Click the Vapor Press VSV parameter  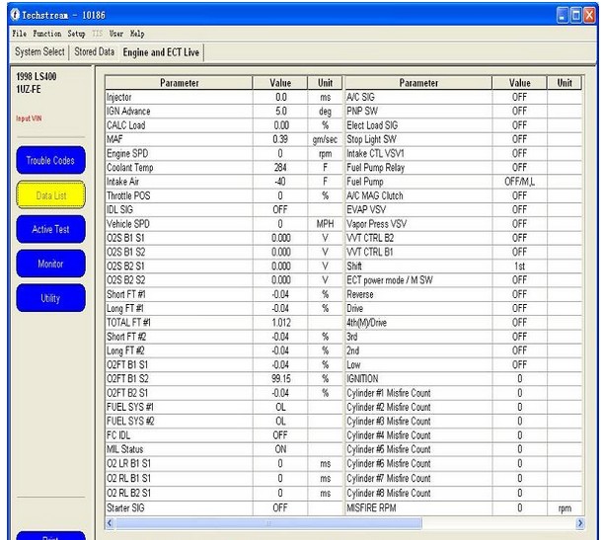click(376, 224)
